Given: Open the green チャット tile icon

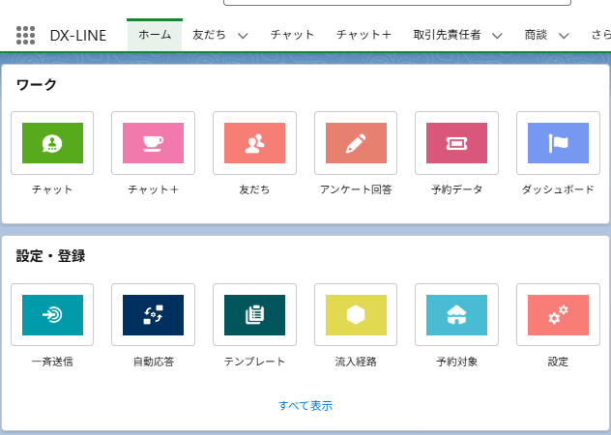Looking at the screenshot, I should tap(52, 143).
